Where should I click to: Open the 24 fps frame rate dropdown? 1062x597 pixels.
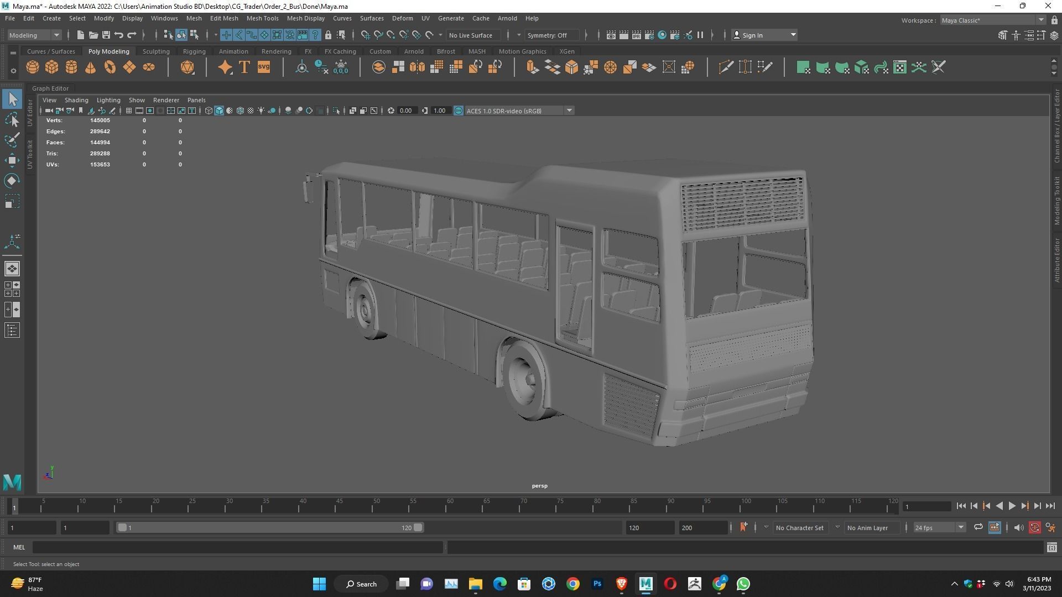click(x=939, y=527)
